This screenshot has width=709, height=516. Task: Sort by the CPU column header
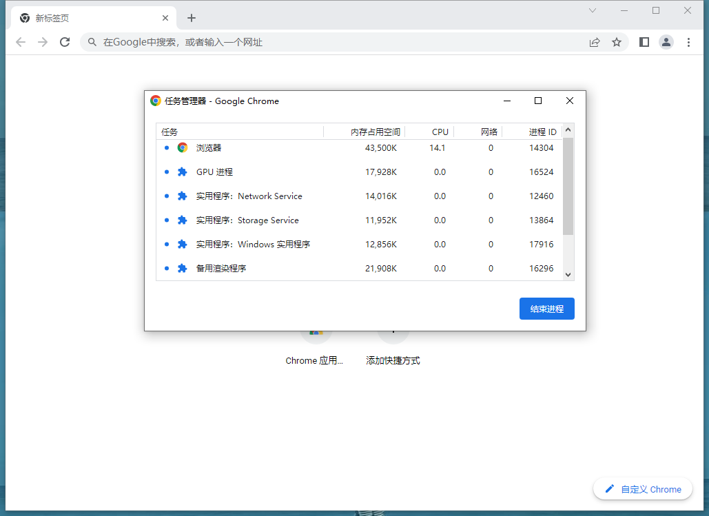point(429,132)
